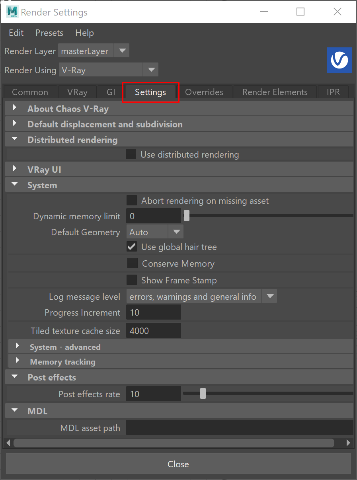Viewport: 357px width, 480px height.
Task: Open the Presets menu
Action: tap(49, 33)
